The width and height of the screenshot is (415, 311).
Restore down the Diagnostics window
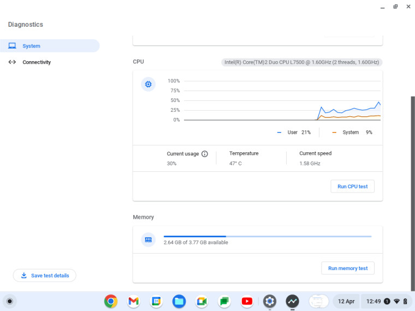(x=395, y=7)
